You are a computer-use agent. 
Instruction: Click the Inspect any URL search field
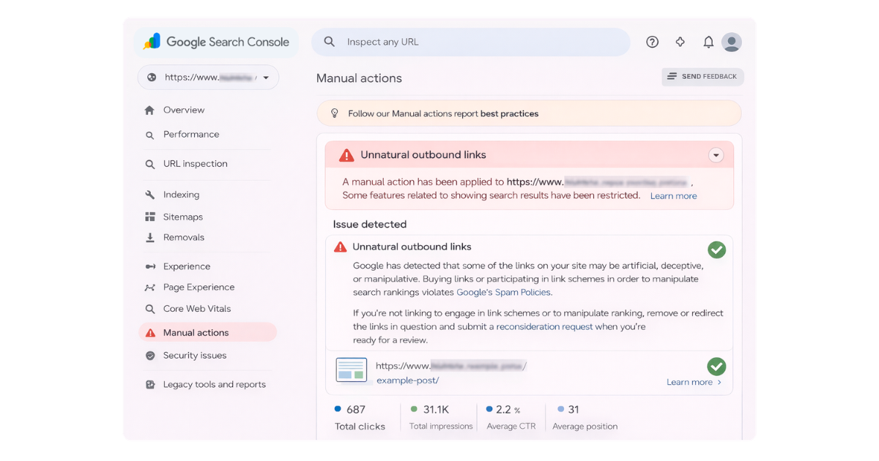pyautogui.click(x=471, y=42)
